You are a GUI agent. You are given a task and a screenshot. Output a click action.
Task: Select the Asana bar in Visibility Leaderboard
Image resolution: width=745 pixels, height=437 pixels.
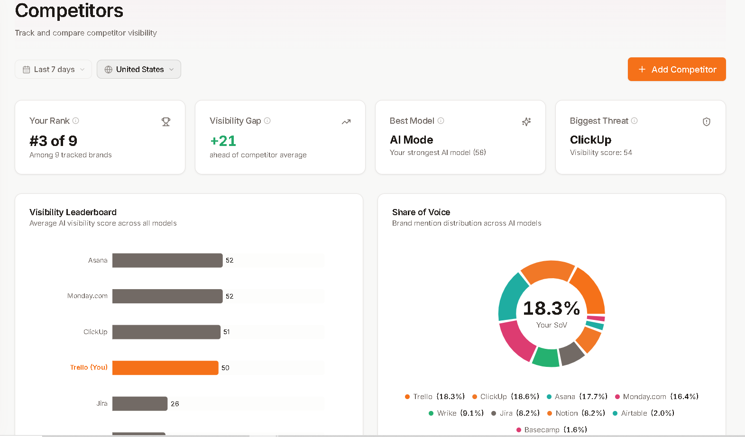point(167,260)
